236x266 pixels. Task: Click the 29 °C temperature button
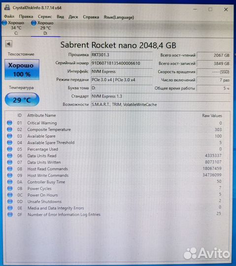[x=22, y=100]
